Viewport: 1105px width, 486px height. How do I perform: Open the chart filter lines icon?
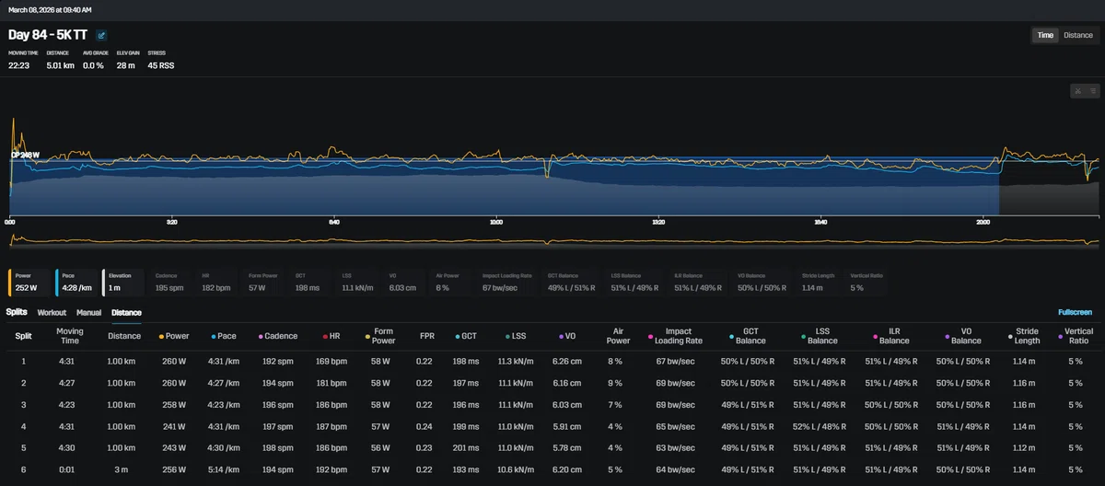(x=1092, y=90)
